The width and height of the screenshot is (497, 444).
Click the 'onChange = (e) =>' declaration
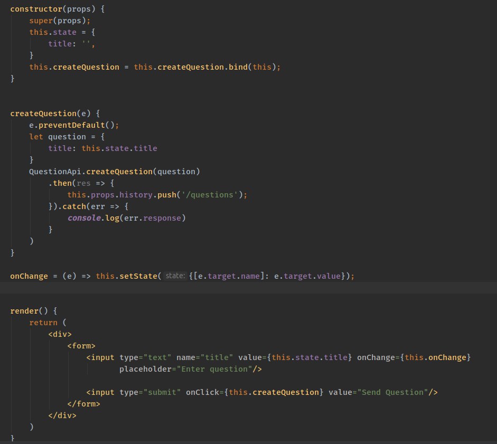[x=50, y=276]
